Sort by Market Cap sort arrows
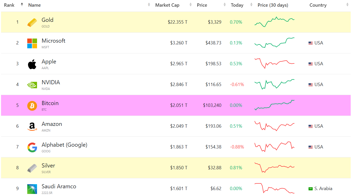Viewport: 352px width, 196px height. coord(191,5)
